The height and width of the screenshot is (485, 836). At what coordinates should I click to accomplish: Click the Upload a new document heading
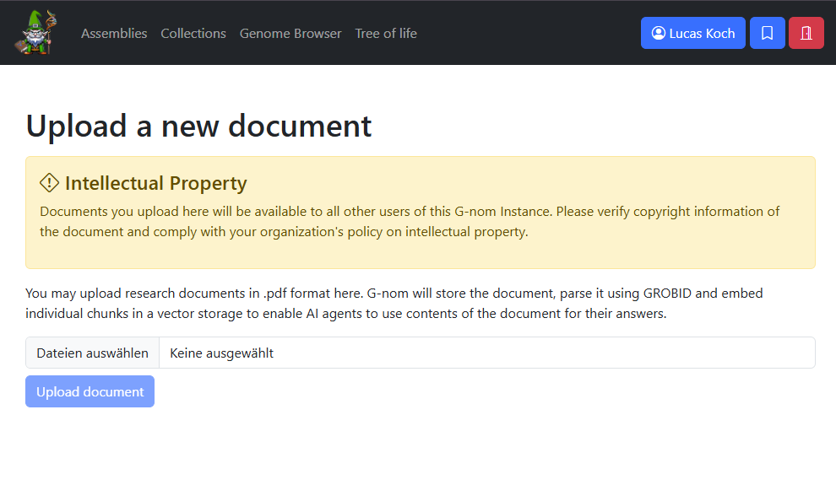pyautogui.click(x=198, y=127)
